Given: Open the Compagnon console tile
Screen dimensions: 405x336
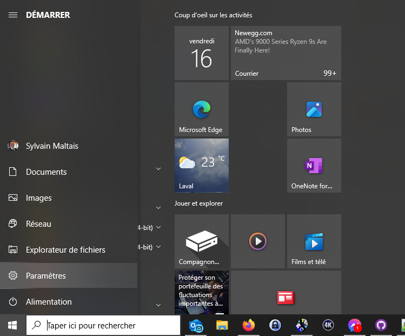Looking at the screenshot, I should tap(201, 241).
